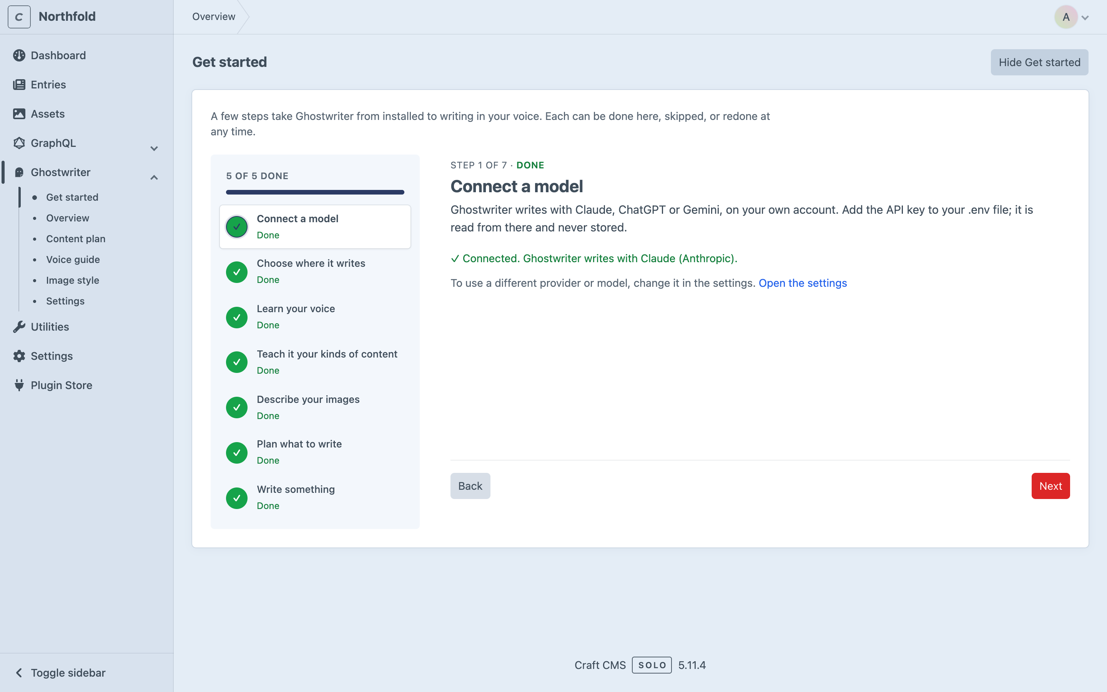Click the check icon beside Write something

[x=237, y=498]
